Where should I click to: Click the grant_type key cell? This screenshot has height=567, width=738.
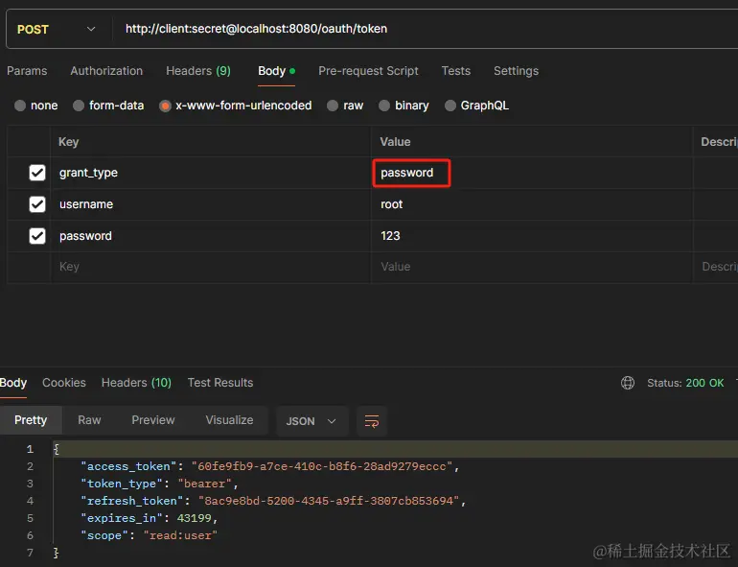point(211,173)
